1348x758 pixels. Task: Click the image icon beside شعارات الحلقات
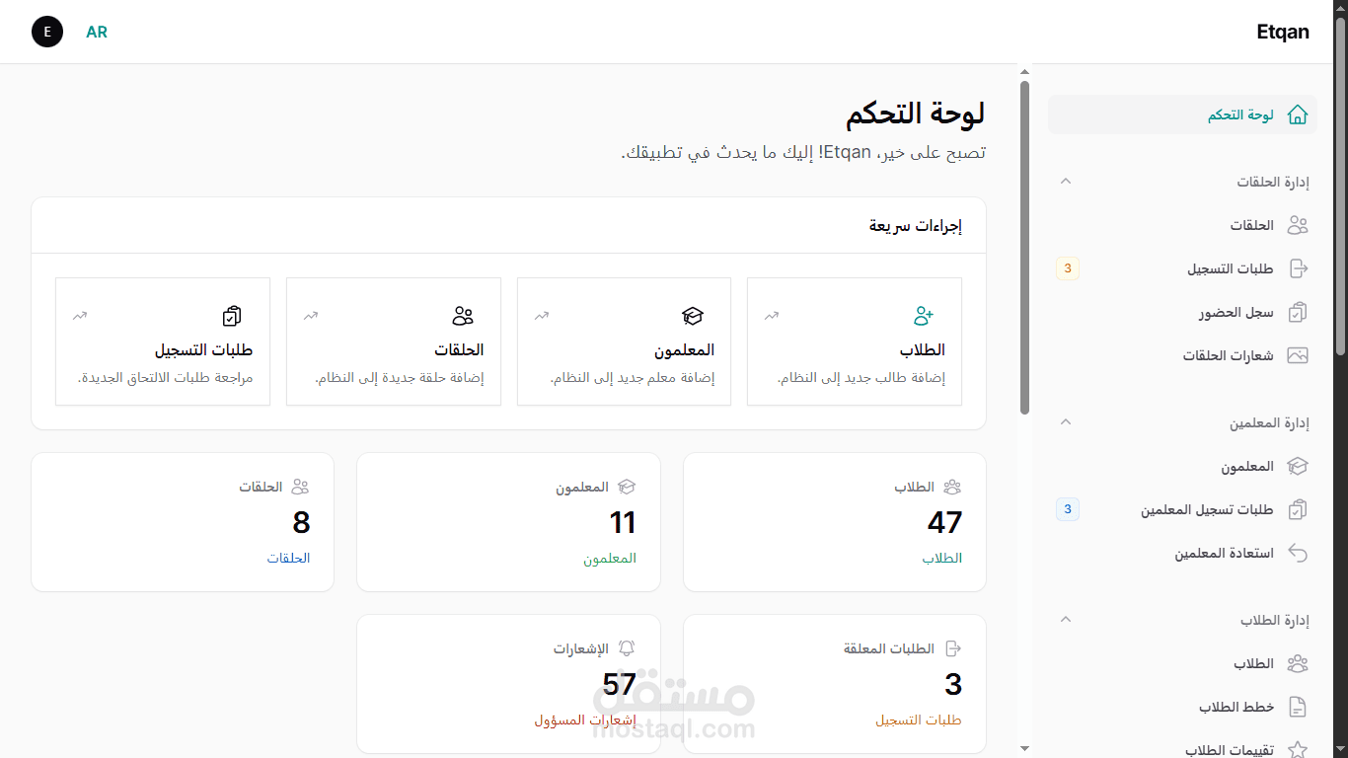1298,355
